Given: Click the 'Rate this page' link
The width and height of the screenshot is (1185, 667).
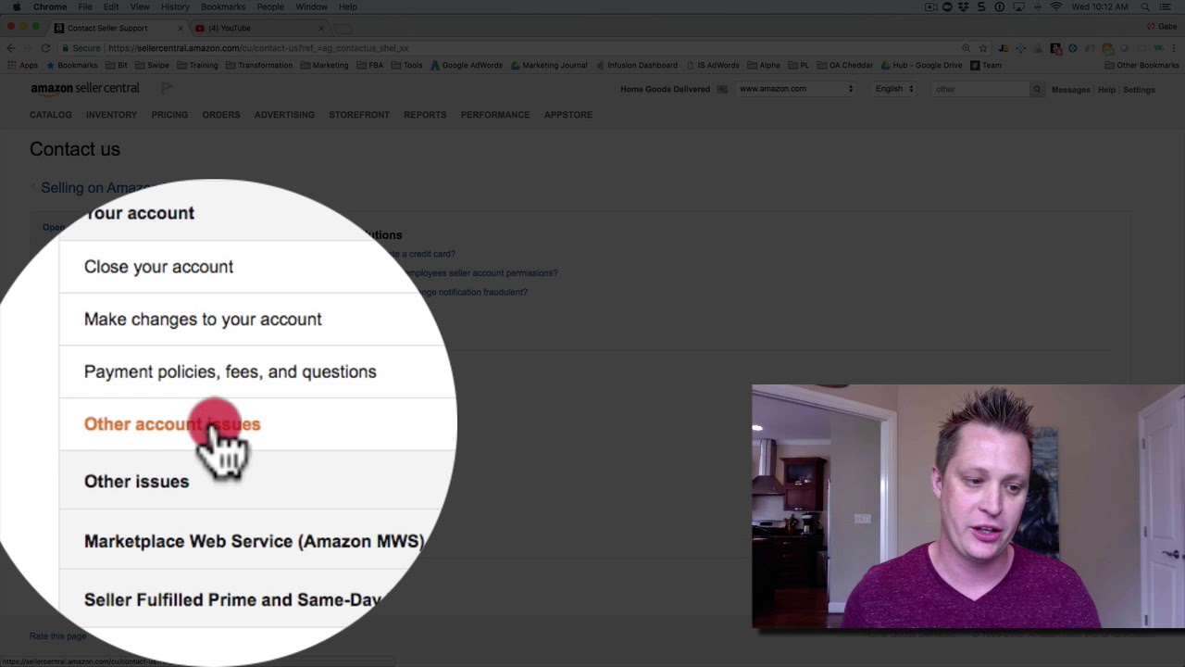Looking at the screenshot, I should click(58, 636).
